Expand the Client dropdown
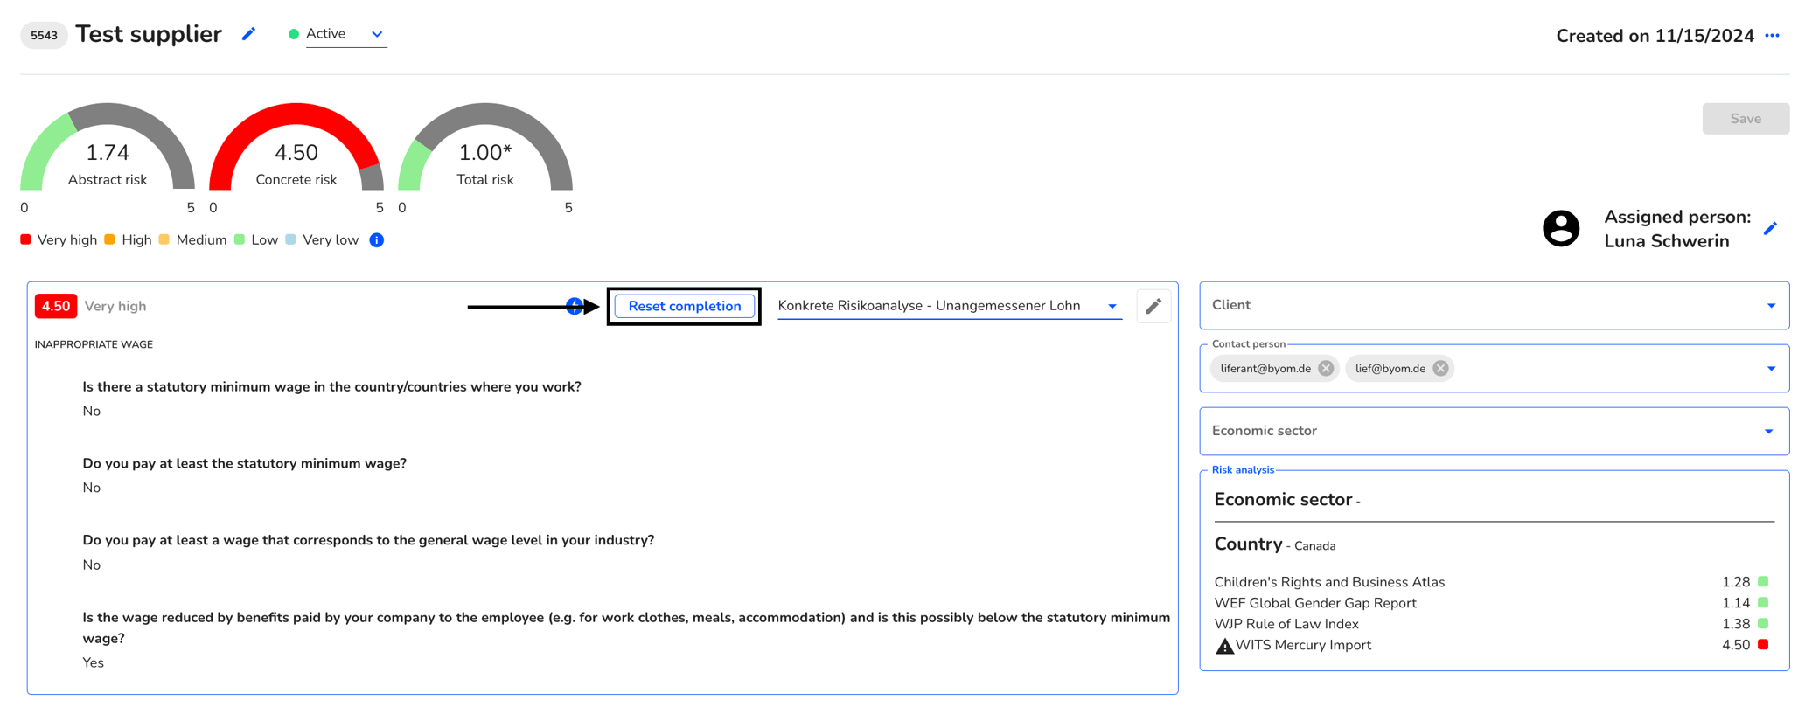 pos(1495,305)
